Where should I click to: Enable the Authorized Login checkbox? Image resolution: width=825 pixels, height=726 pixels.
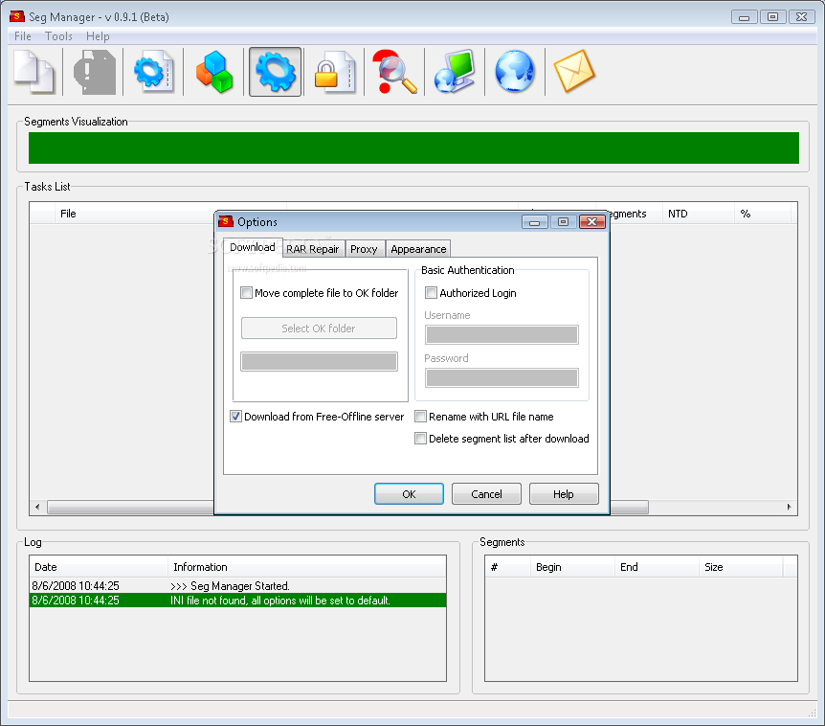click(x=431, y=293)
